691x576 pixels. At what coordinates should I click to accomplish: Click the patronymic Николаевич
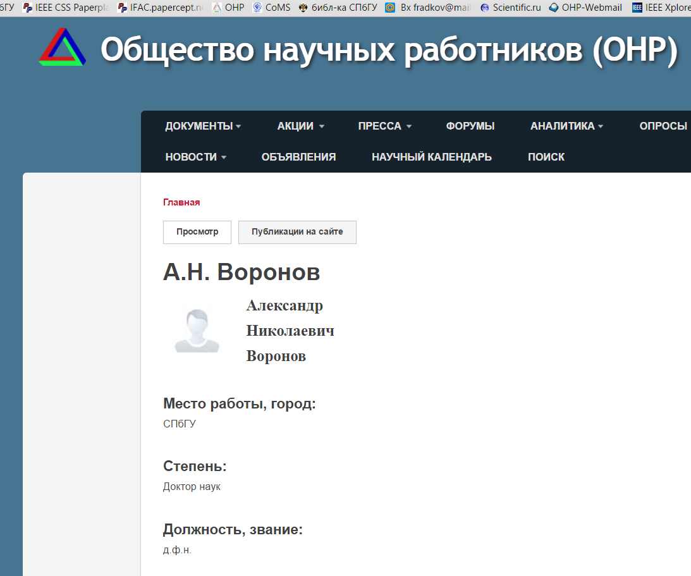(290, 331)
